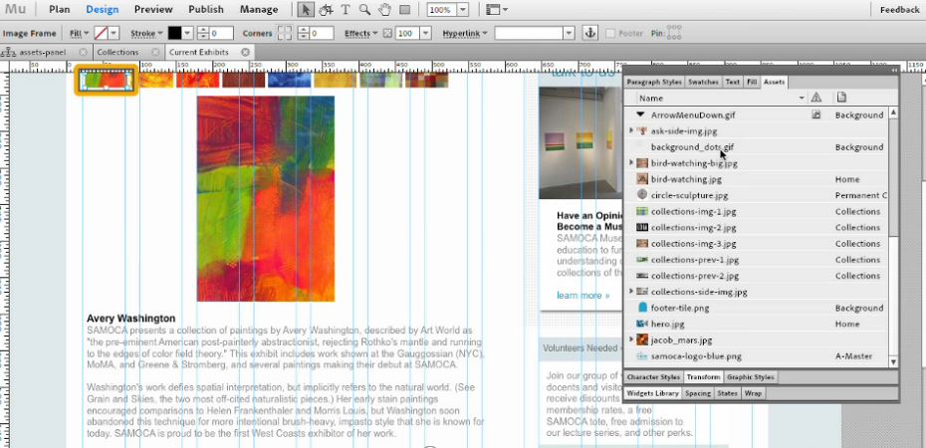Open the Widgets Library panel tab
The width and height of the screenshot is (926, 448).
[x=652, y=392]
